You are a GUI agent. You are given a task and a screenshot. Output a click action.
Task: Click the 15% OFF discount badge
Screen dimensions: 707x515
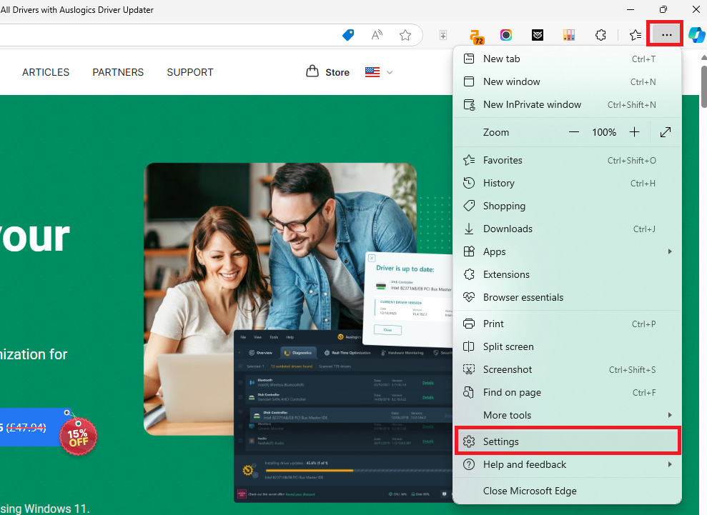(79, 436)
